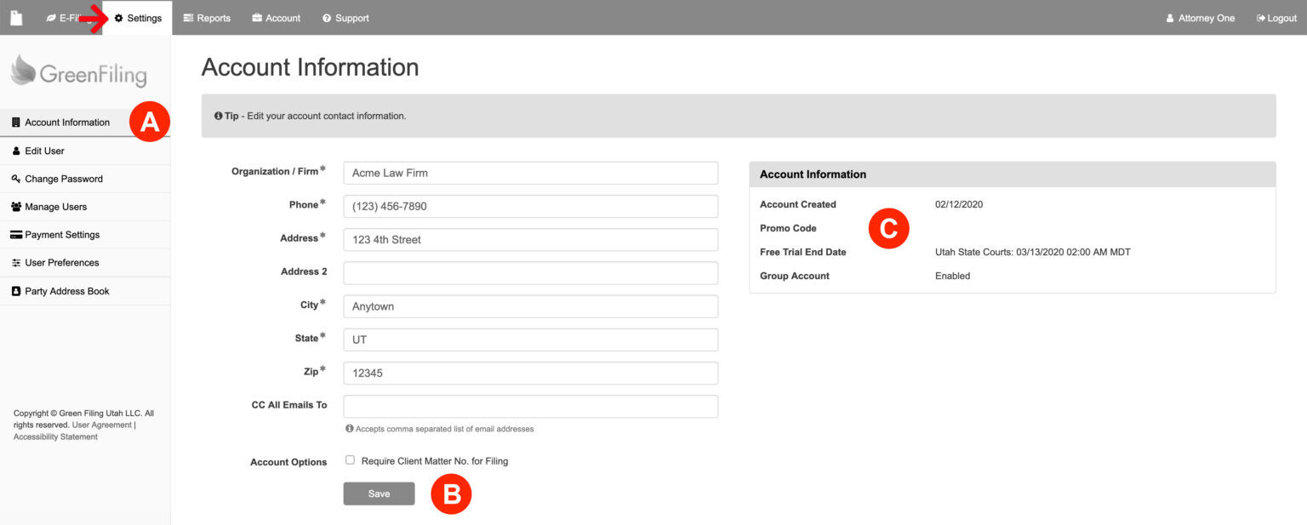Image resolution: width=1307 pixels, height=525 pixels.
Task: Click the Attorney One user icon
Action: point(1172,17)
